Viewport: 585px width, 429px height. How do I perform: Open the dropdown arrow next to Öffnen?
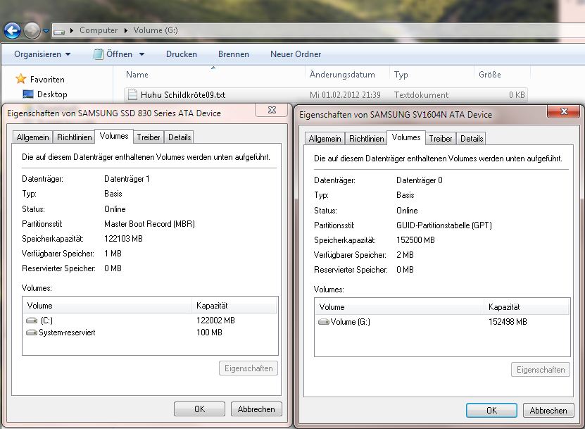pyautogui.click(x=141, y=54)
